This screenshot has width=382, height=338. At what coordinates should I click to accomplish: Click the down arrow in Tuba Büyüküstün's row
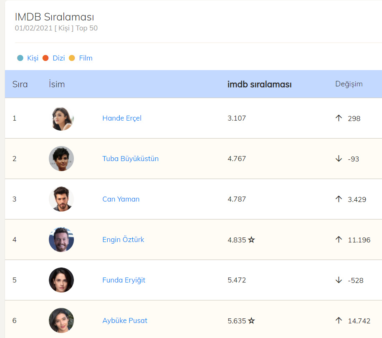[339, 159]
